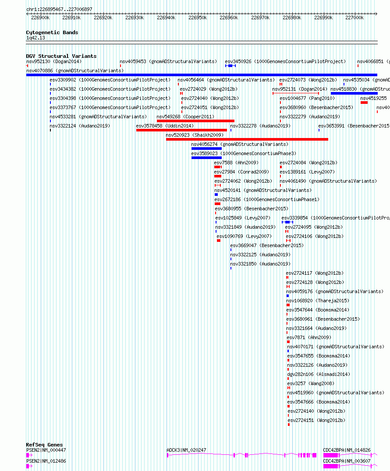
Task: Open nsv4056274 gnomAD variant label
Action: [240, 144]
